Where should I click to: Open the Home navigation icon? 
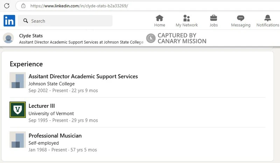(160, 18)
